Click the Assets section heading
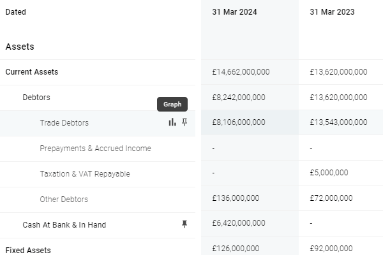Viewport: 383px width, 255px height. pyautogui.click(x=20, y=47)
